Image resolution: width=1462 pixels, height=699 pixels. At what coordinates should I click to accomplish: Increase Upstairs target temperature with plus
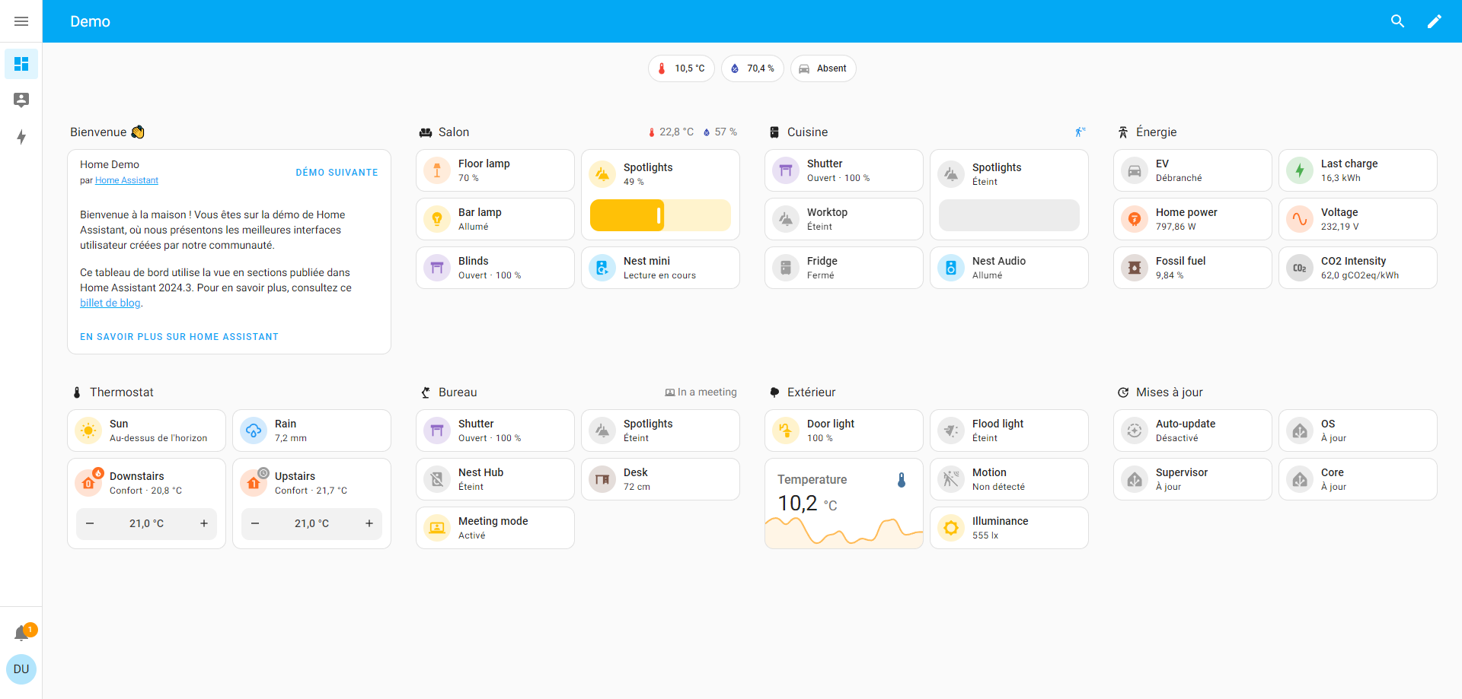(369, 523)
